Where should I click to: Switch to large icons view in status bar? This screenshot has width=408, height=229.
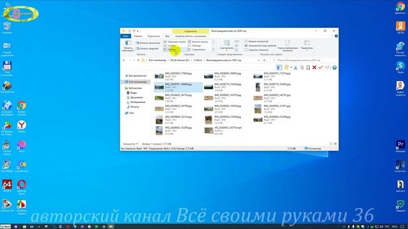pyautogui.click(x=335, y=144)
